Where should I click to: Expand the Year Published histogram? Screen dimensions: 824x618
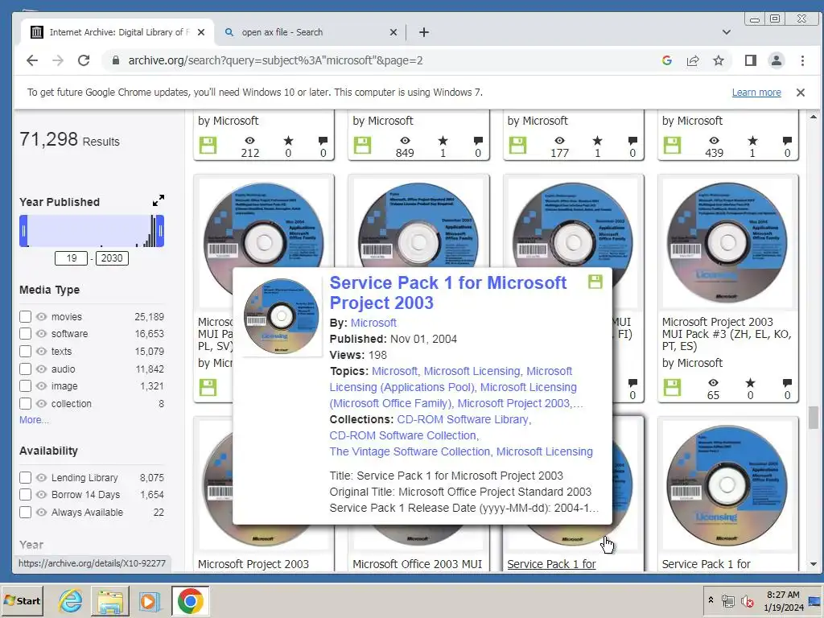pyautogui.click(x=159, y=200)
